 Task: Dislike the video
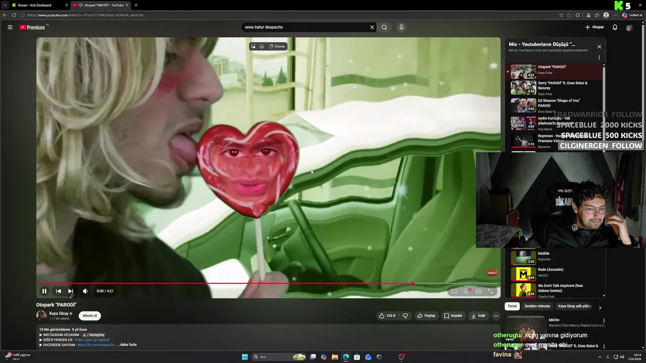tap(405, 316)
